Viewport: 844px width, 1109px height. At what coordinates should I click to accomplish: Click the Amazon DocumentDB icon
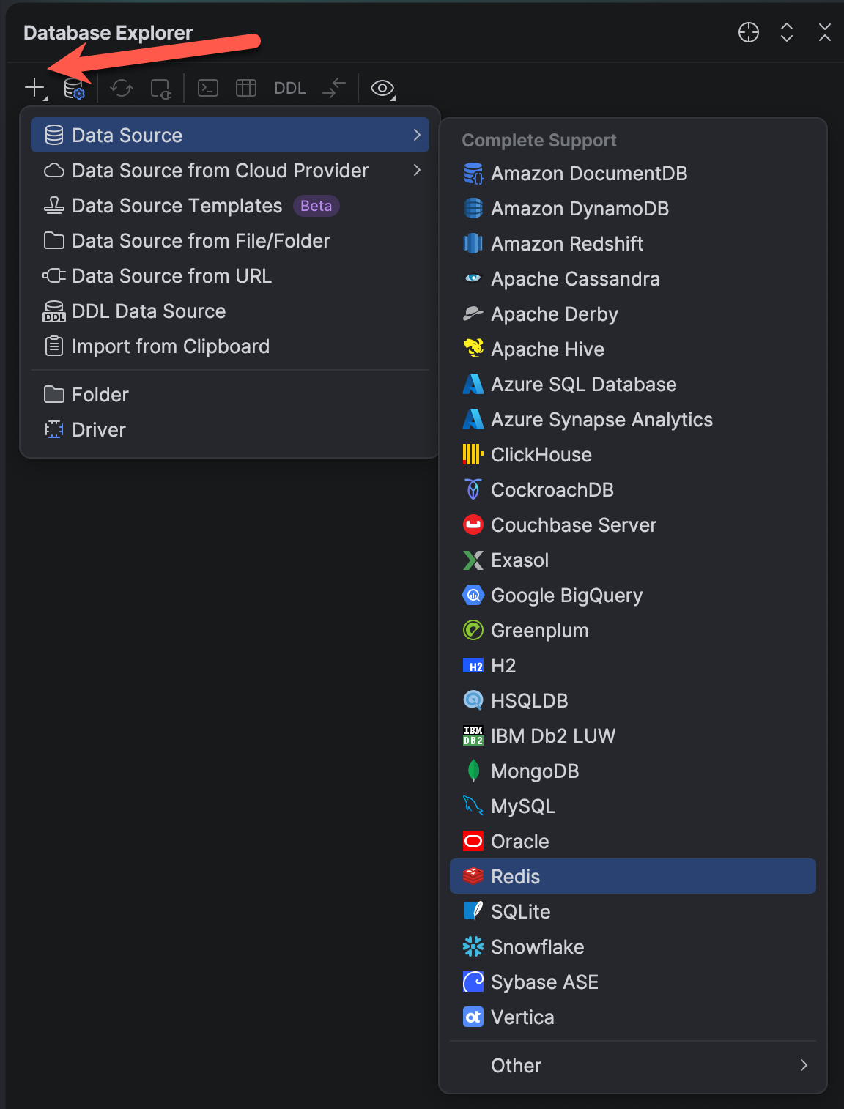pyautogui.click(x=473, y=174)
